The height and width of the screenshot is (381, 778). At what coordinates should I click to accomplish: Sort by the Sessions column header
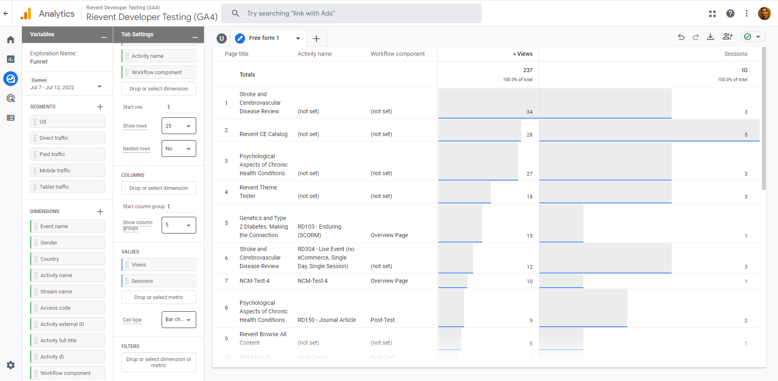pyautogui.click(x=736, y=54)
